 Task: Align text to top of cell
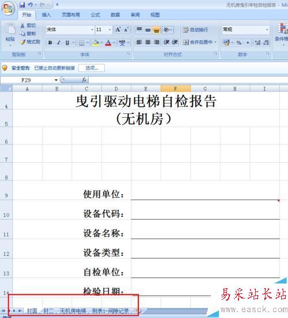tap(139, 29)
